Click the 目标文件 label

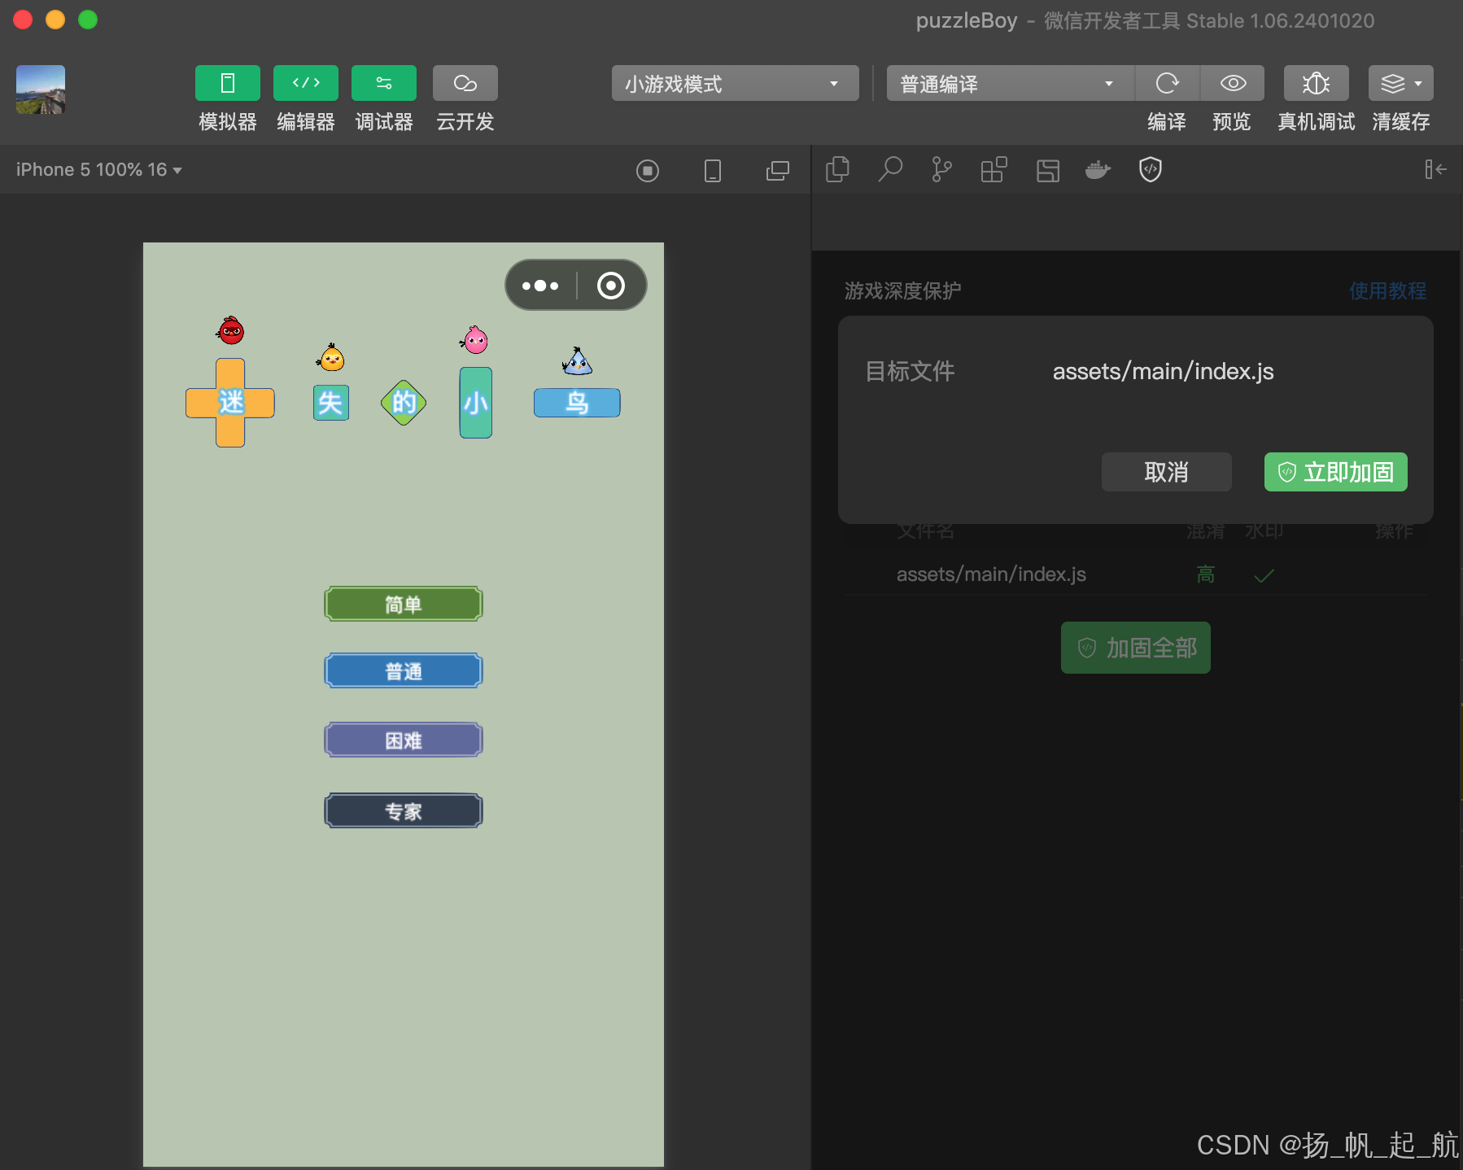click(910, 372)
